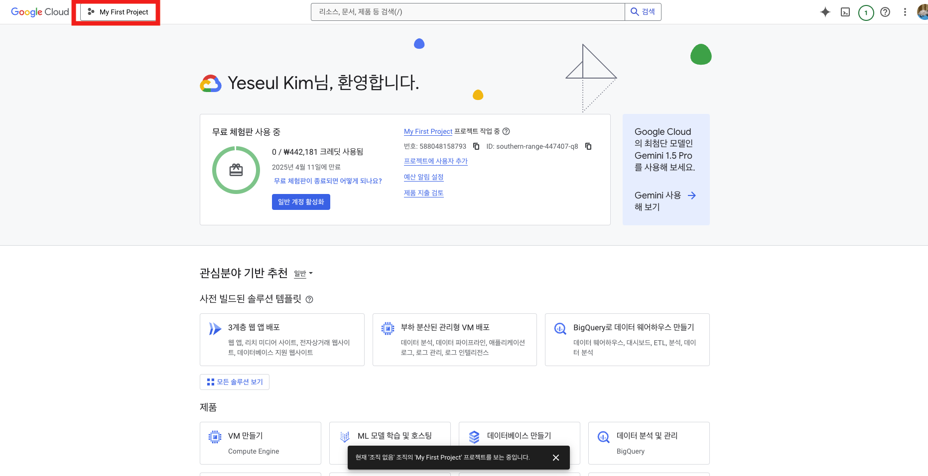Open 제품 지출 검토 link
This screenshot has width=928, height=476.
pyautogui.click(x=424, y=193)
